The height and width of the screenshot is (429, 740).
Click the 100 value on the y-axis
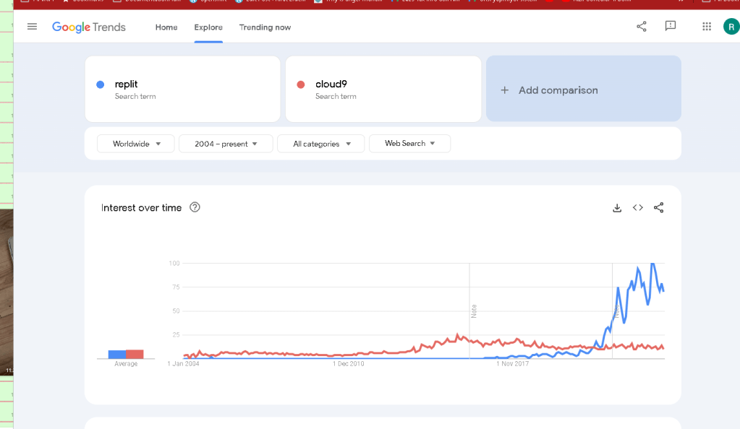point(174,263)
